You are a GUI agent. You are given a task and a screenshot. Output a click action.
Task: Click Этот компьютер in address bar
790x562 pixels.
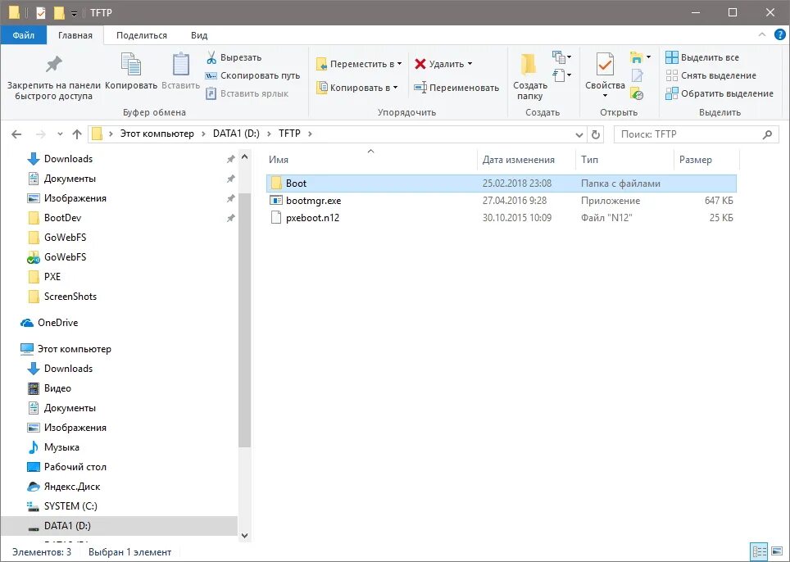click(x=157, y=134)
